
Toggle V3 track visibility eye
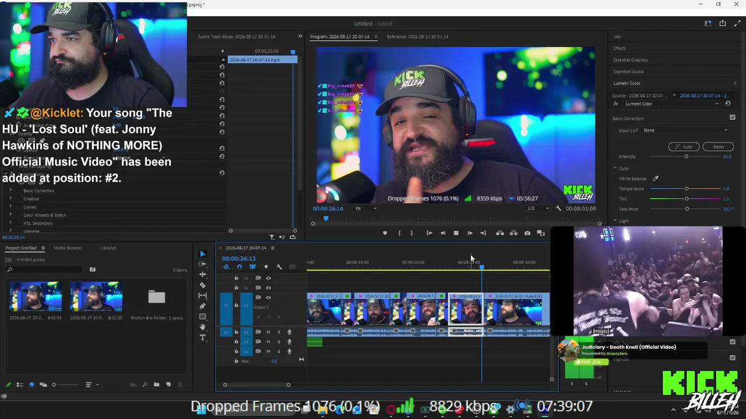pos(268,278)
